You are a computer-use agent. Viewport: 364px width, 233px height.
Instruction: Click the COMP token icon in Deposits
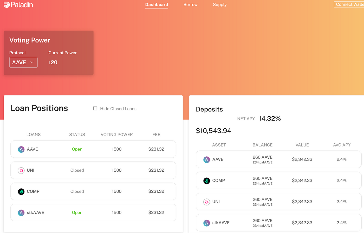[206, 181]
